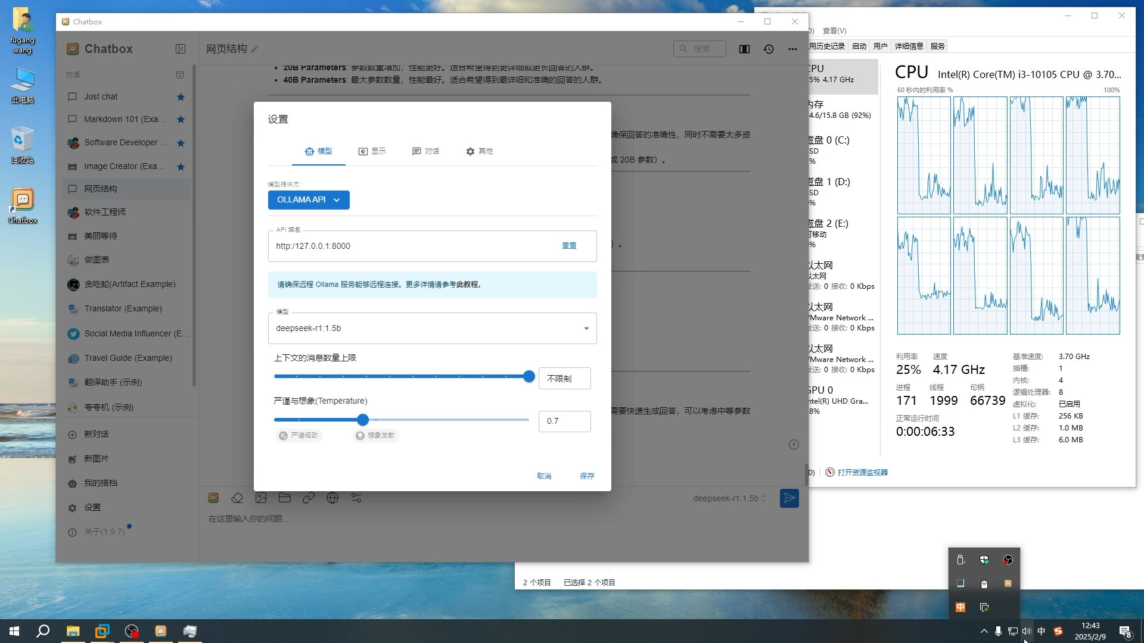Click the image creator sidebar icon
This screenshot has width=1144, height=643.
74,167
